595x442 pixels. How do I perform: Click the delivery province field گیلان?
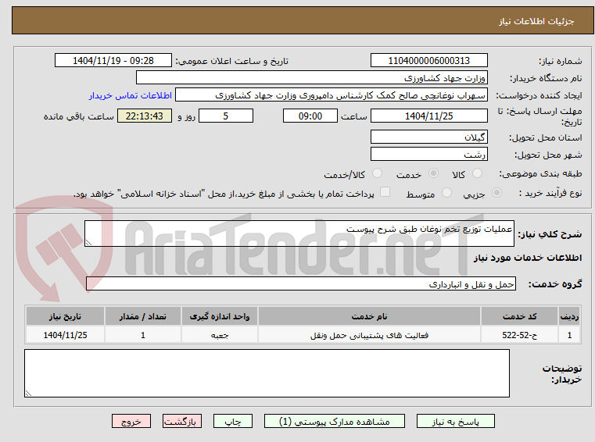428,137
